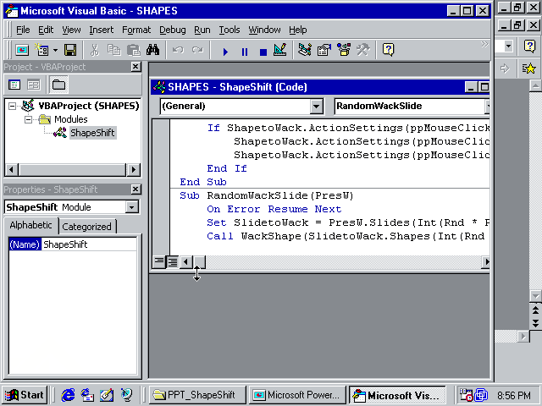542x406 pixels.
Task: Switch to PPT_ShapeShift taskbar button
Action: [197, 395]
